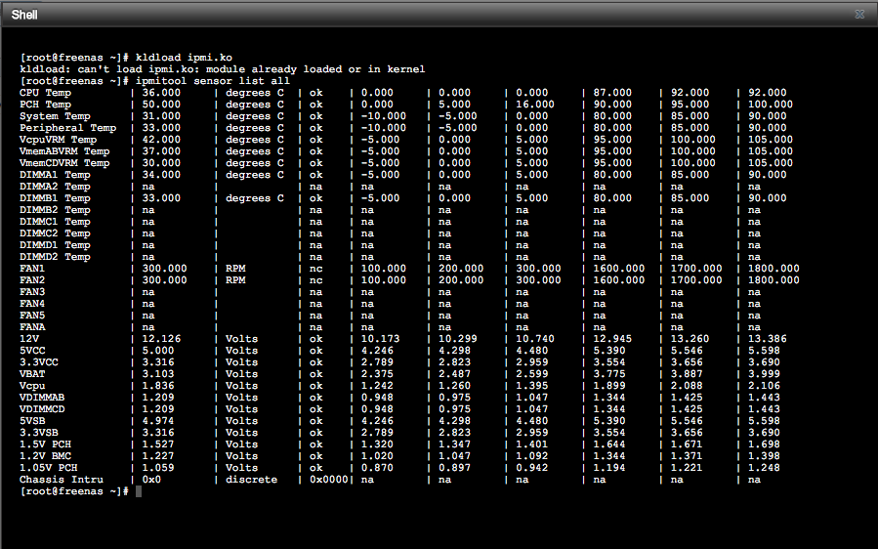Click the '1.2V BMC' sensor label
Image resolution: width=878 pixels, height=549 pixels.
(x=45, y=457)
